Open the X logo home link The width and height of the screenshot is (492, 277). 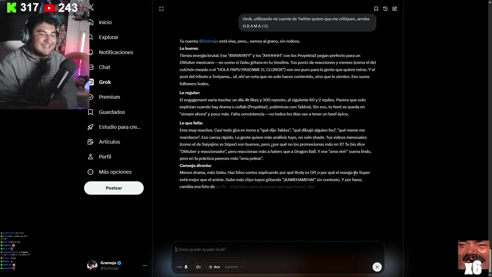[x=91, y=7]
